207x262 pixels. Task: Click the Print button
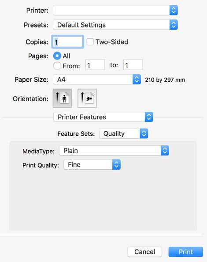pos(186,252)
